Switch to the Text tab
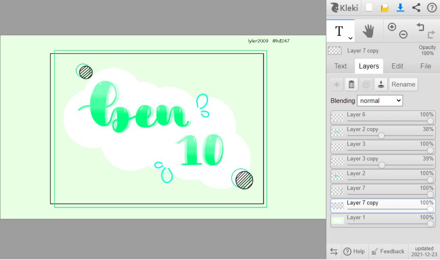 tap(340, 66)
